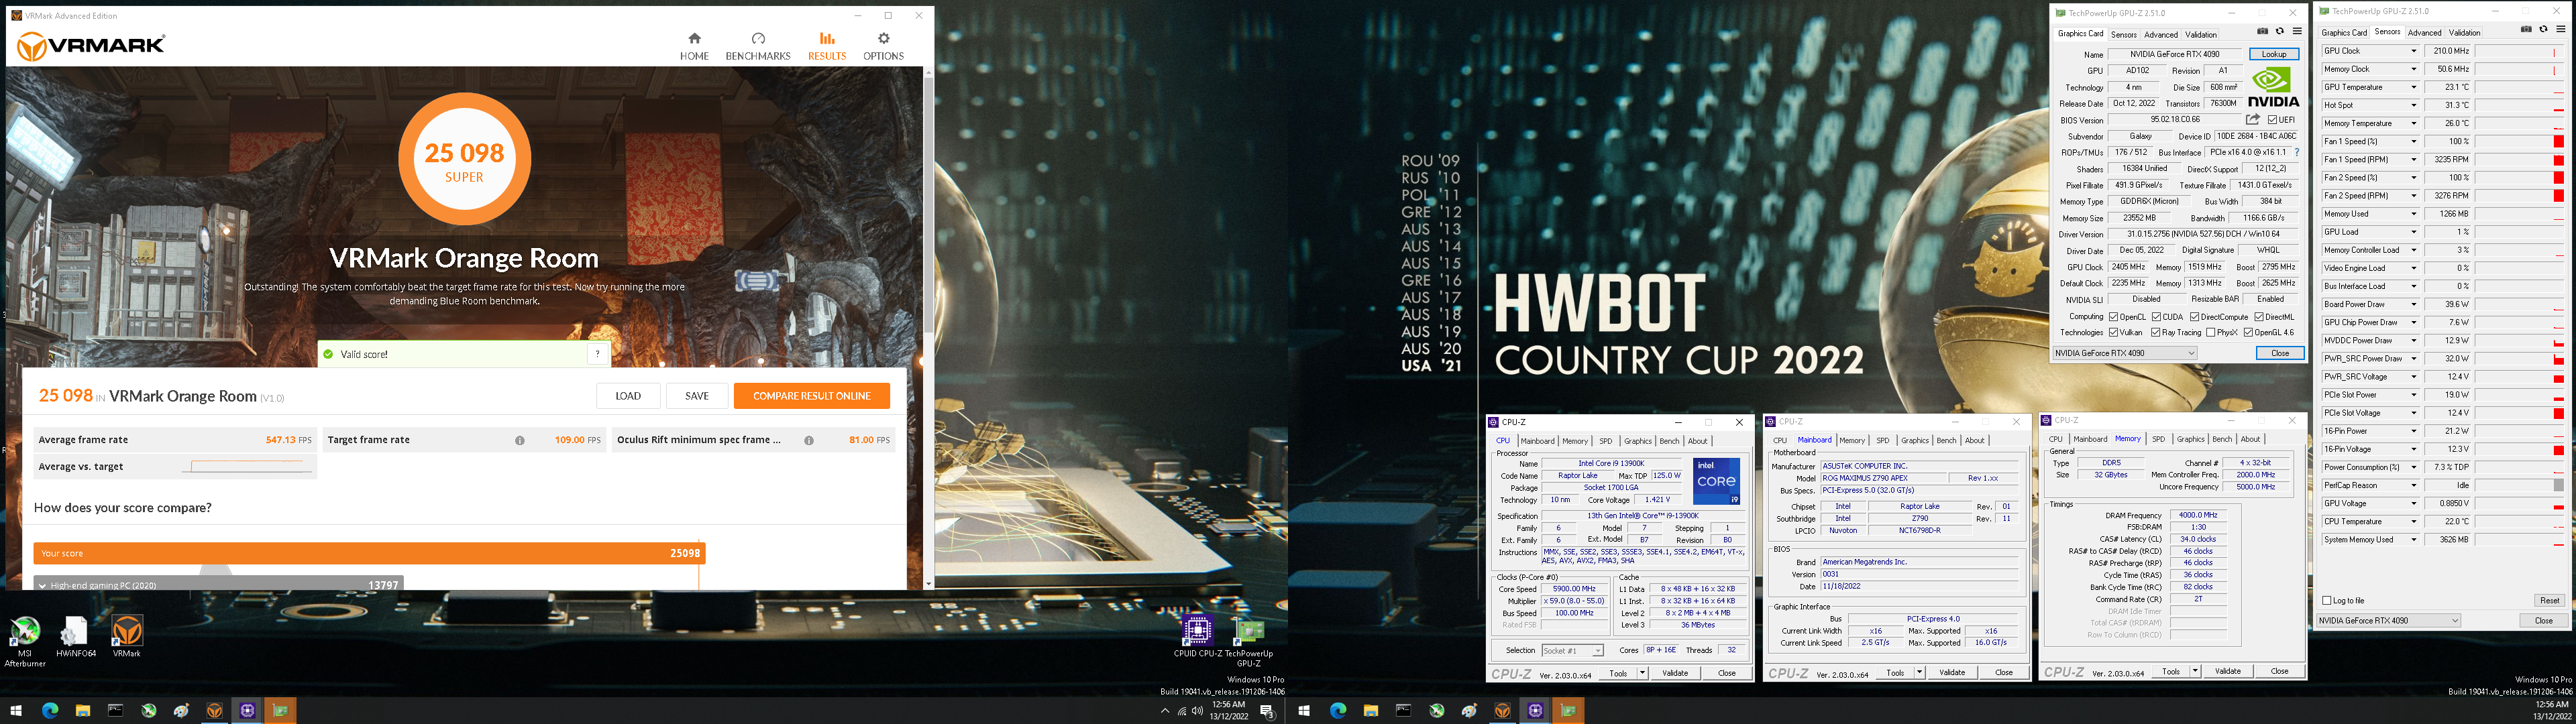Click screenshot camera icon in GPU-Z Graphics Card window

pos(2263,31)
